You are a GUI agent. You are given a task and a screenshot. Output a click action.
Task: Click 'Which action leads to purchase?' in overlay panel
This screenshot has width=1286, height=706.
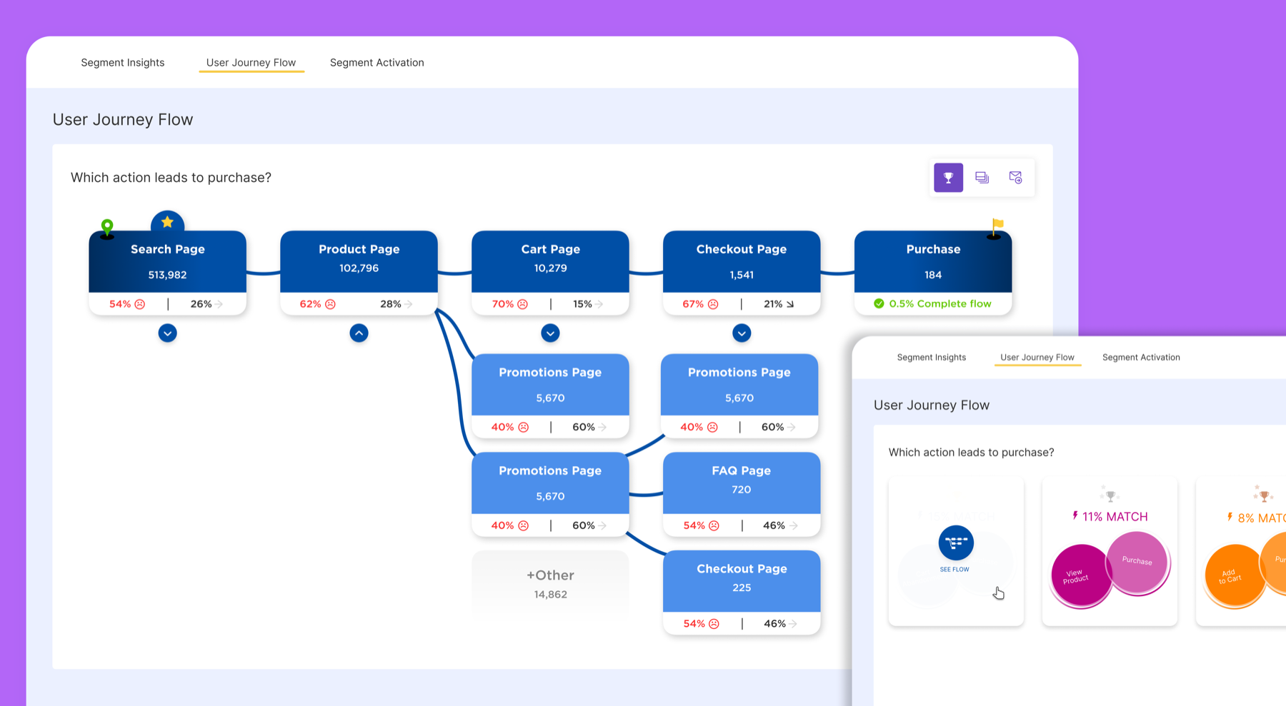click(x=971, y=453)
